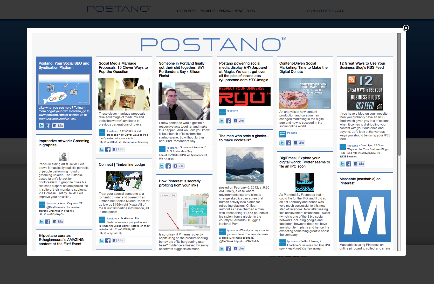Click Facebook icon under Digital Donuts card

(x=288, y=143)
